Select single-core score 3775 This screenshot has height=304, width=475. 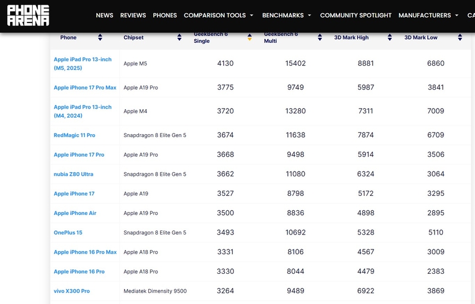(226, 87)
